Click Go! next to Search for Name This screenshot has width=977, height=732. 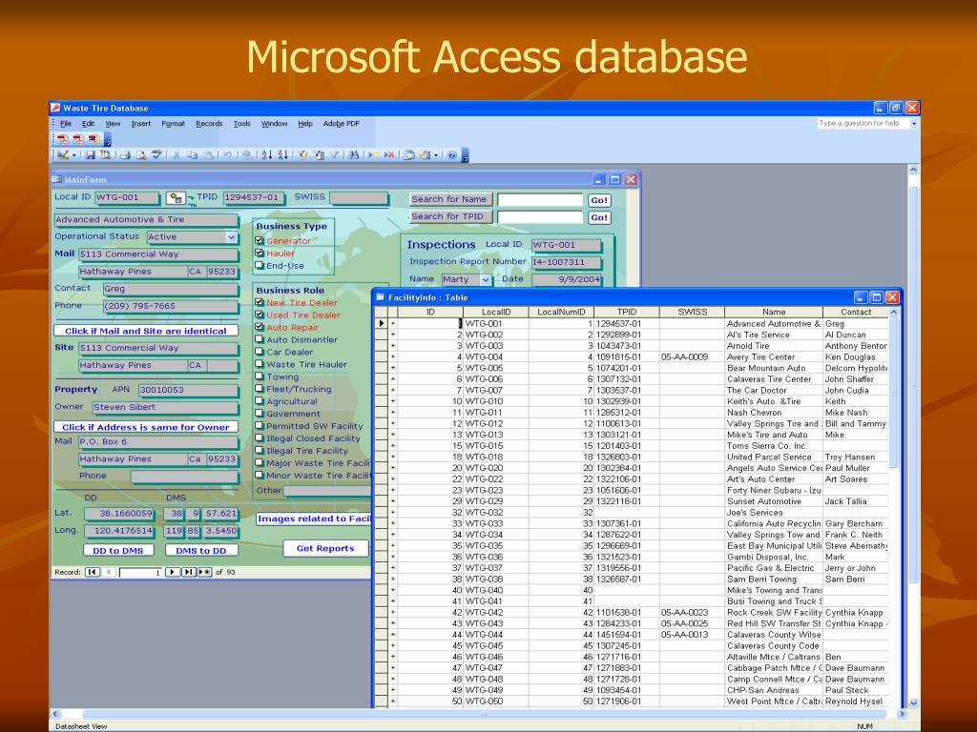tap(599, 200)
